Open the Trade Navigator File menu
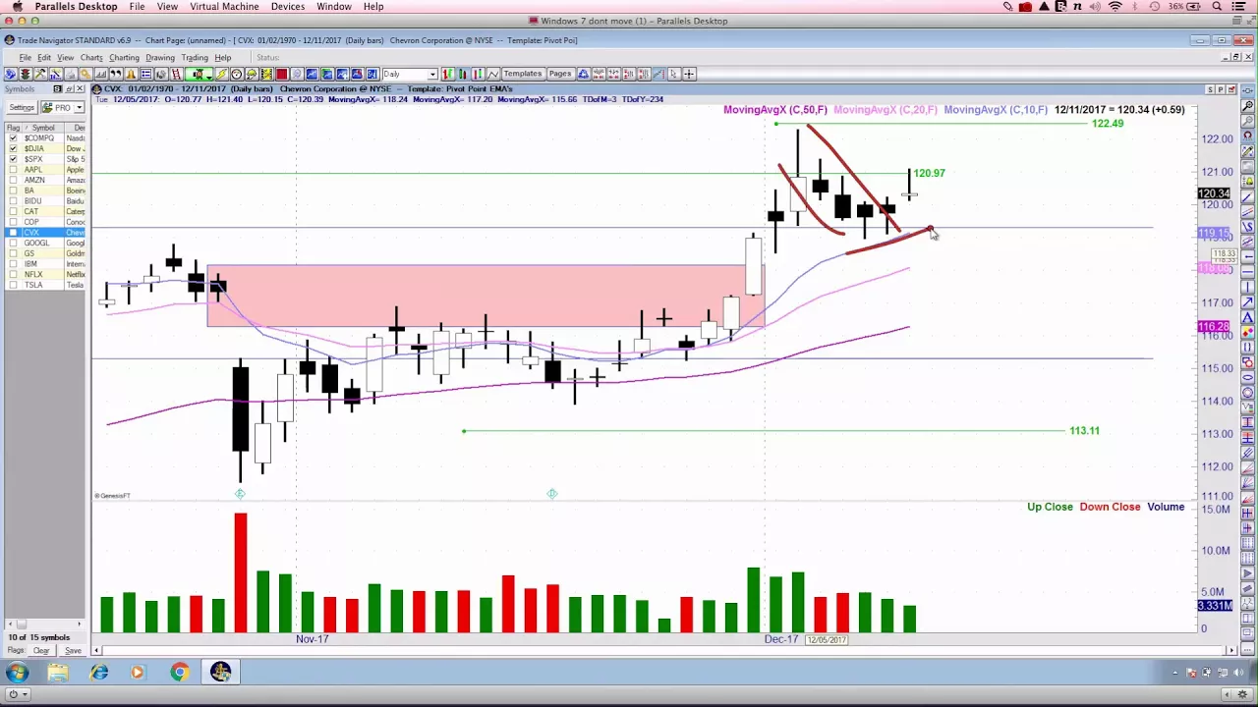 (x=25, y=57)
